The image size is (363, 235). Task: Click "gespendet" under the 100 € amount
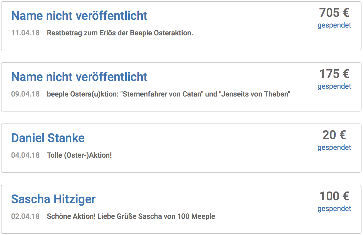click(x=334, y=209)
